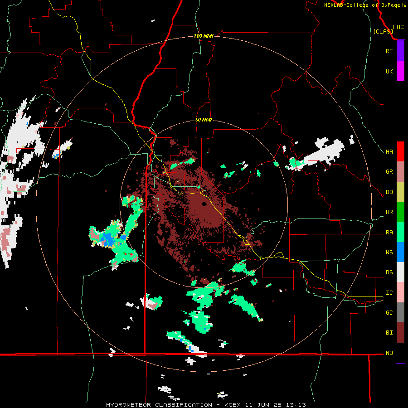Image resolution: width=408 pixels, height=408 pixels.
Task: Click the GC gray legend swatch
Action: tap(400, 312)
